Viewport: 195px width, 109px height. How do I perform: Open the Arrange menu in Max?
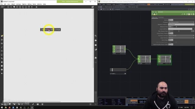pyautogui.click(x=19, y=4)
